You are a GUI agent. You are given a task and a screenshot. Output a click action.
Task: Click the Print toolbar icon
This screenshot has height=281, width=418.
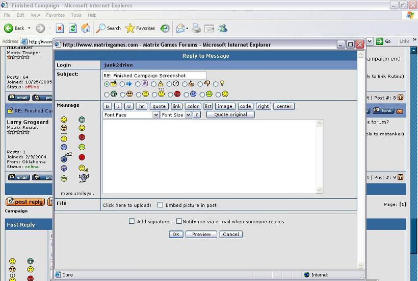[196, 28]
